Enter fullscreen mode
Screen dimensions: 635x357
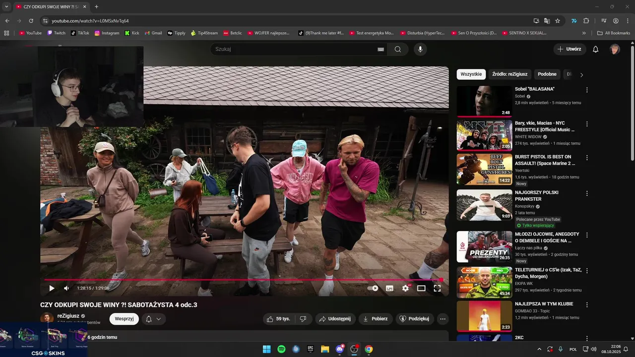click(x=437, y=288)
